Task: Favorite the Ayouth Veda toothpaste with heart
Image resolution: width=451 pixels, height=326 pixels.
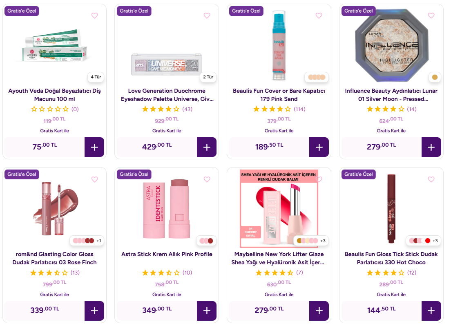Action: click(94, 16)
